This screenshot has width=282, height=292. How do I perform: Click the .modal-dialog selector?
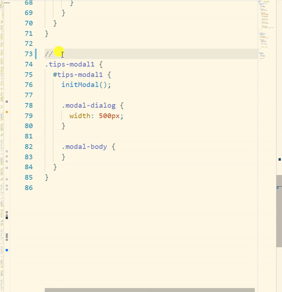[x=89, y=106]
